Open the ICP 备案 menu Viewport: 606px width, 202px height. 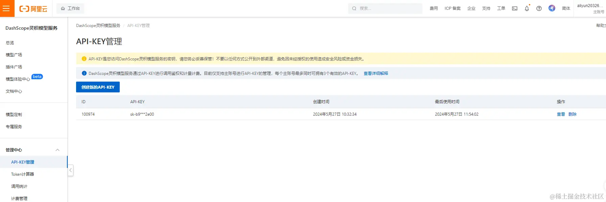click(452, 8)
